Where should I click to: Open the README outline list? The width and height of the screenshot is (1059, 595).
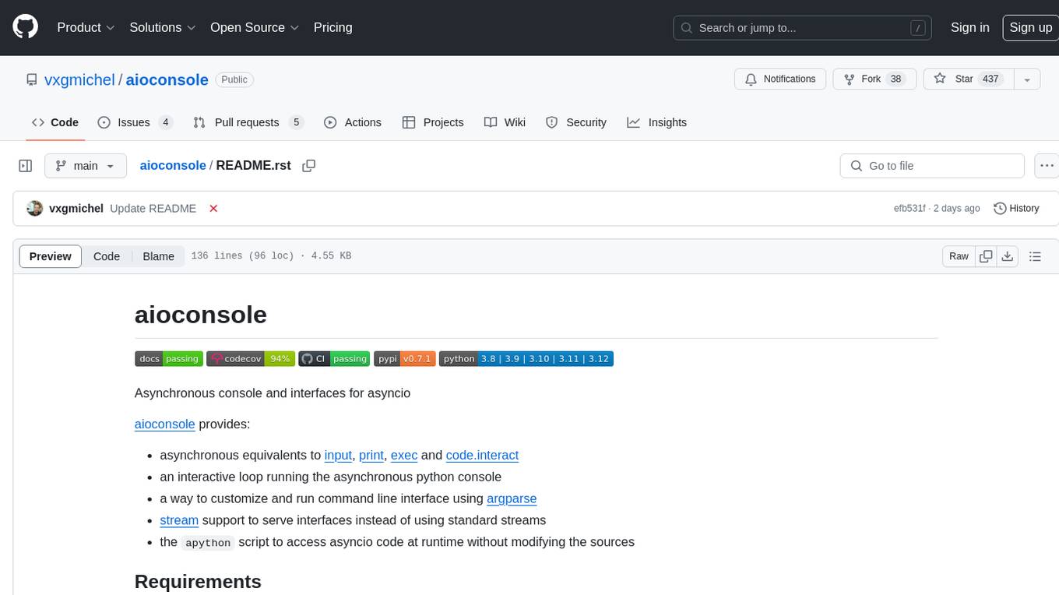[1035, 256]
